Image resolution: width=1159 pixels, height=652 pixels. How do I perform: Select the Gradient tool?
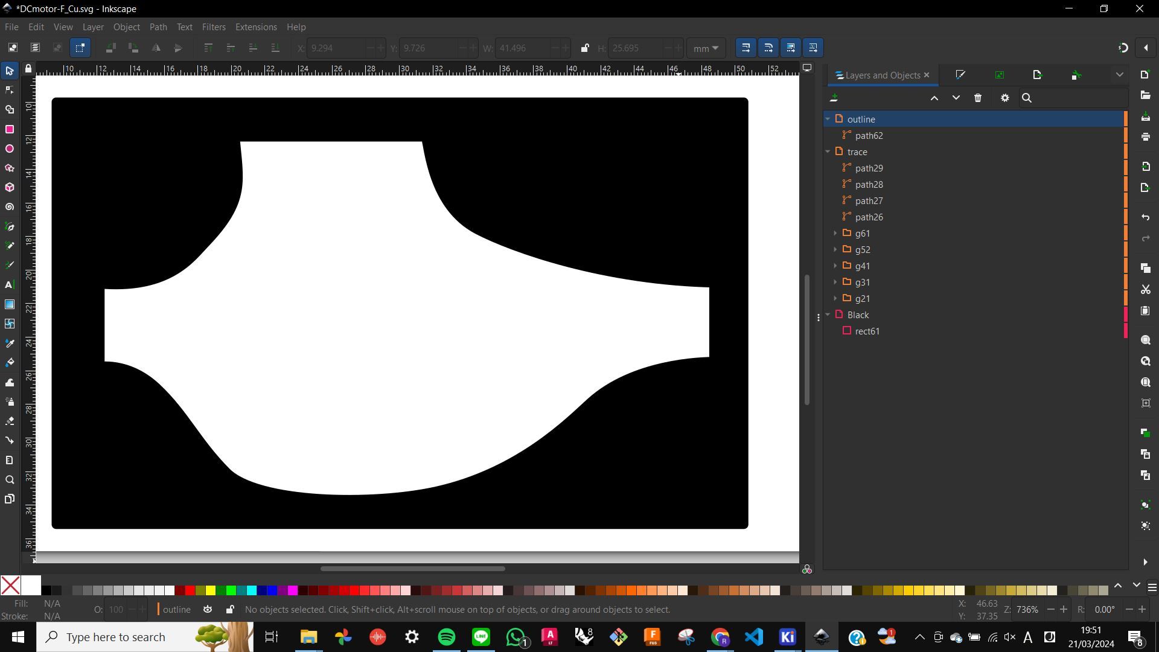10,304
